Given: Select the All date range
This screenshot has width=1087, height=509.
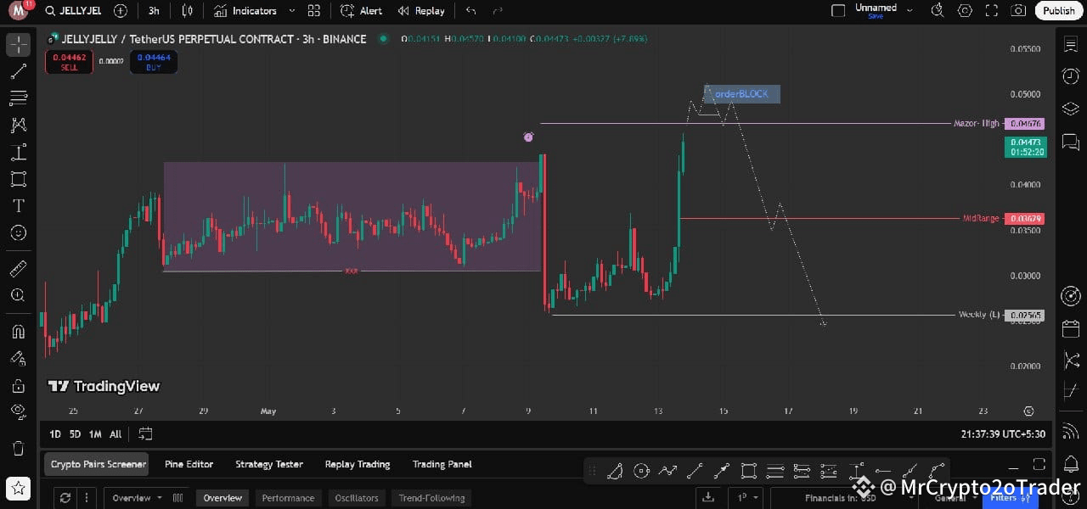Looking at the screenshot, I should 115,434.
